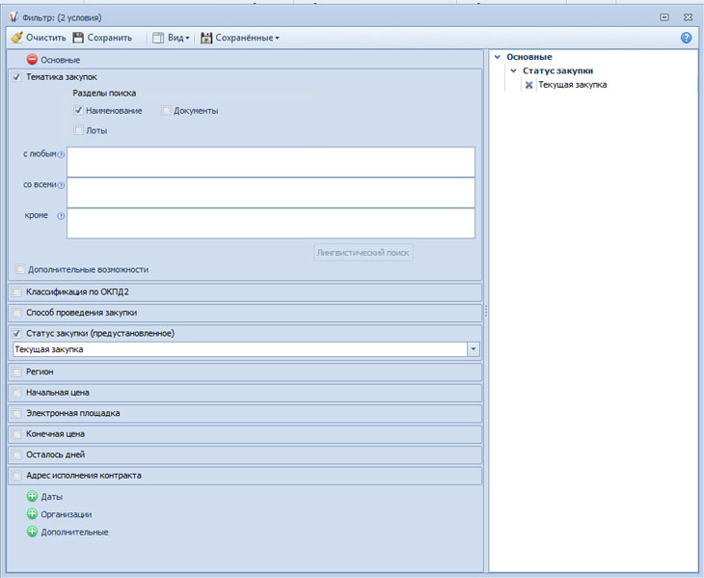This screenshot has width=704, height=578.
Task: Click the Очистить broom icon
Action: tap(15, 38)
